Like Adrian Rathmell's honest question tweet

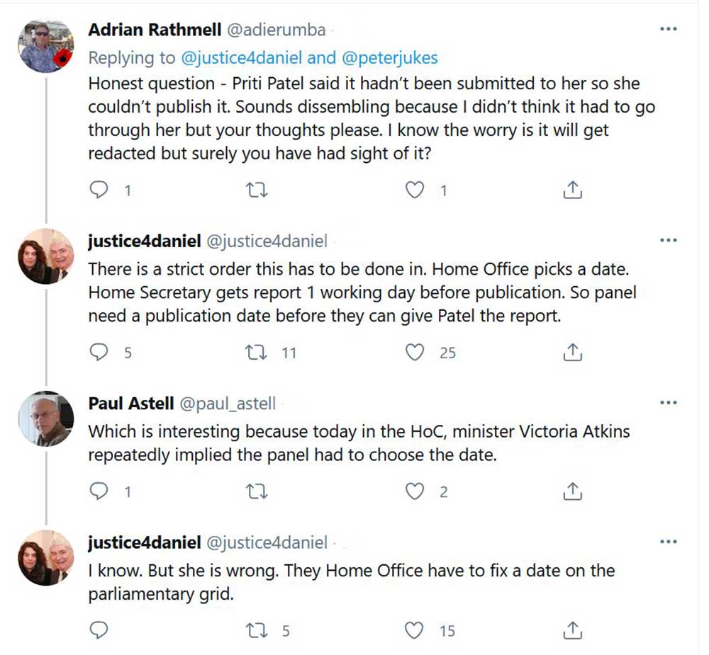coord(415,190)
